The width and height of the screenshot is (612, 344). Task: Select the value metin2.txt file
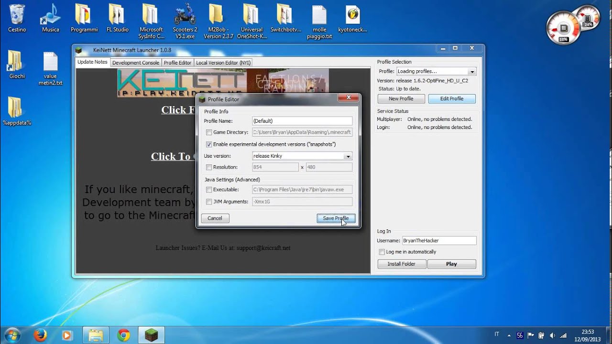point(50,68)
